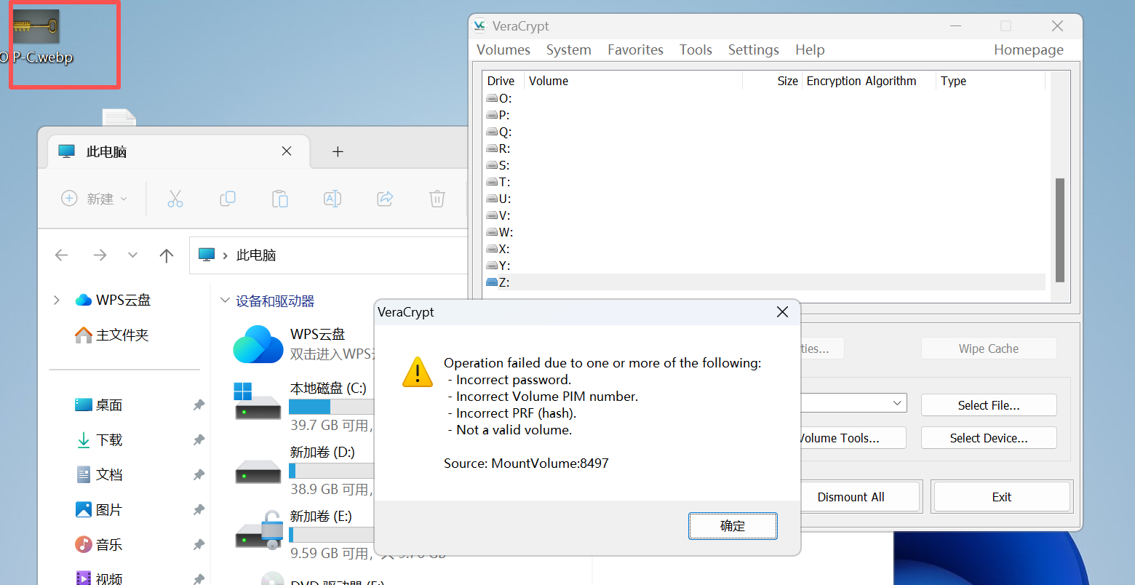Open the VeraCrypt Tools menu
Screen dimensions: 1135x585
click(696, 49)
